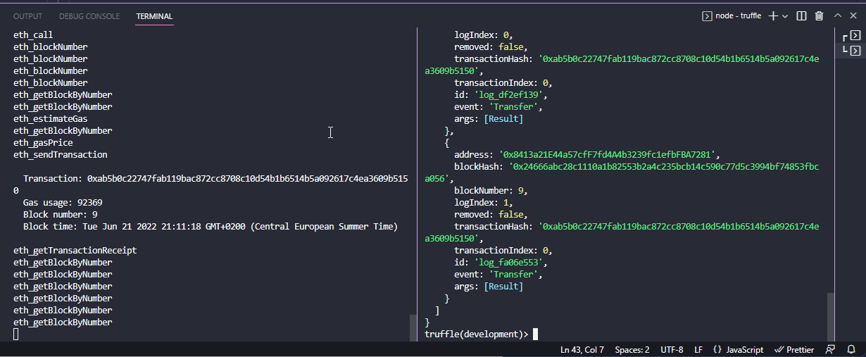
Task: Change indentation via Spaces: 2
Action: 632,349
